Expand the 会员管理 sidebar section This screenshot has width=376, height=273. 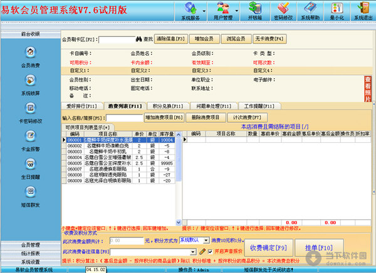pos(31,245)
